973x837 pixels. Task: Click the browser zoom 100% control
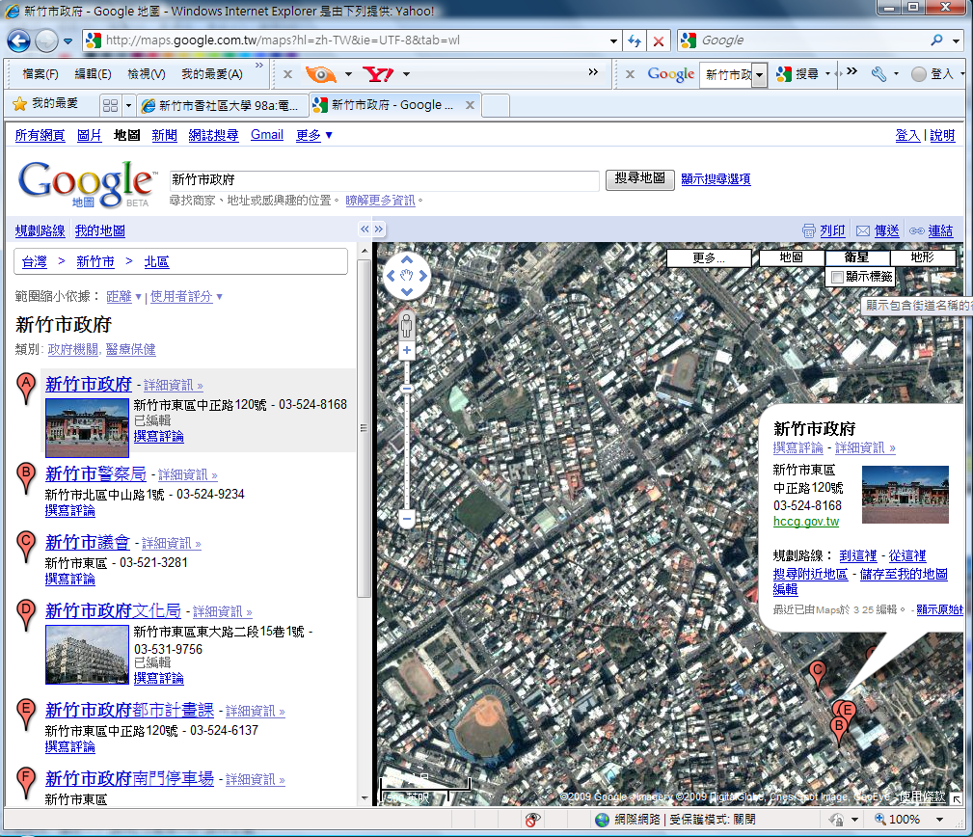point(908,820)
